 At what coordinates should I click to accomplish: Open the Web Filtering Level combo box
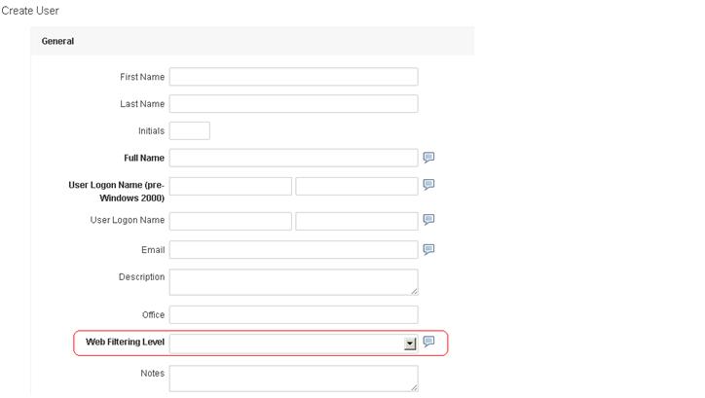tap(294, 344)
